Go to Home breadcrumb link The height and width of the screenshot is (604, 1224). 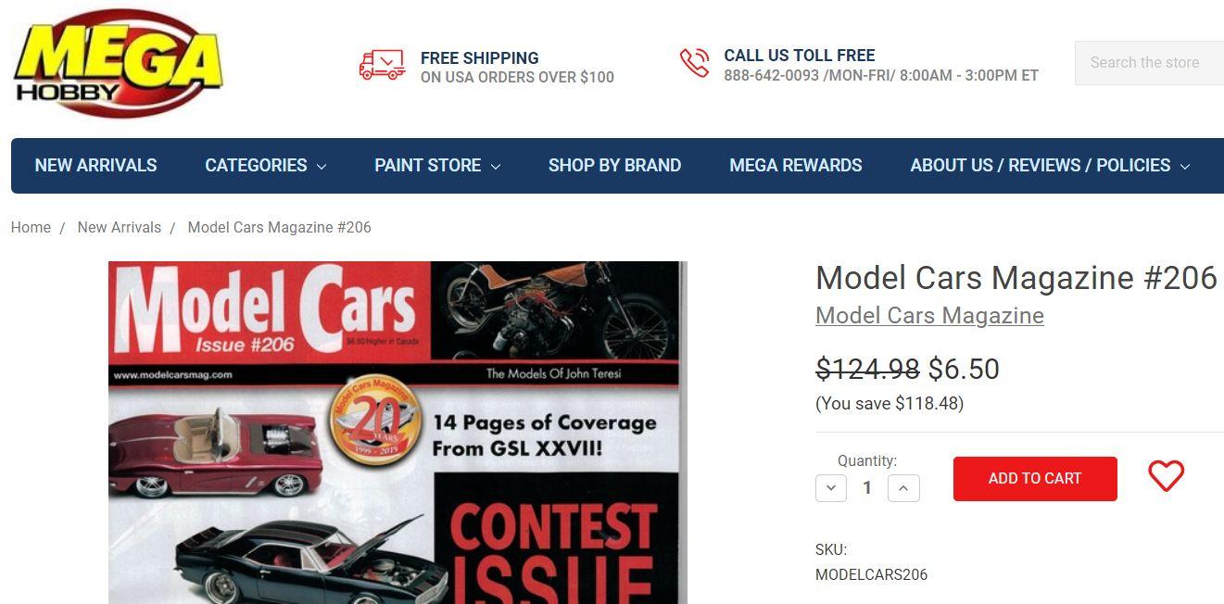tap(31, 227)
